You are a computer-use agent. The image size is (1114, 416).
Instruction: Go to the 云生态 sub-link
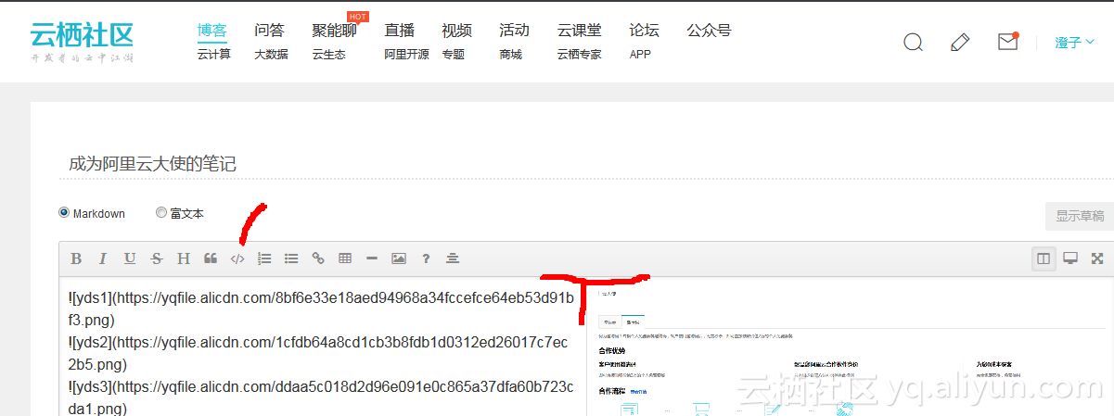pyautogui.click(x=328, y=55)
